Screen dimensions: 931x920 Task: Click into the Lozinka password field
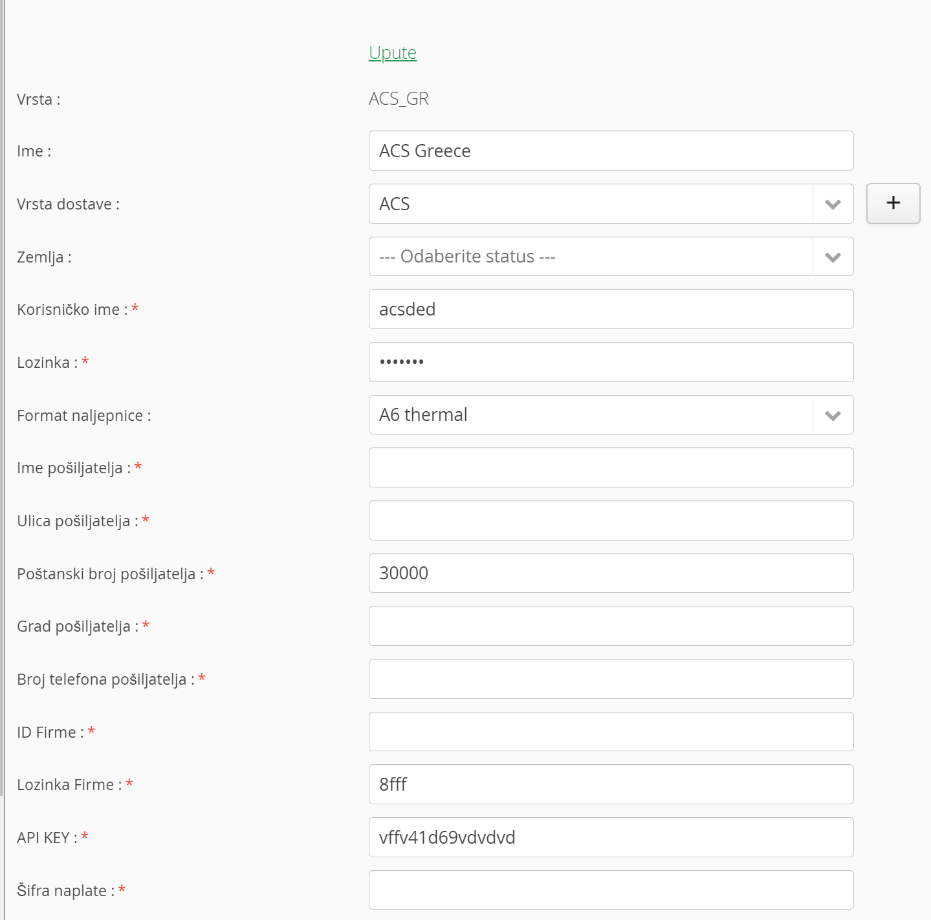[611, 362]
